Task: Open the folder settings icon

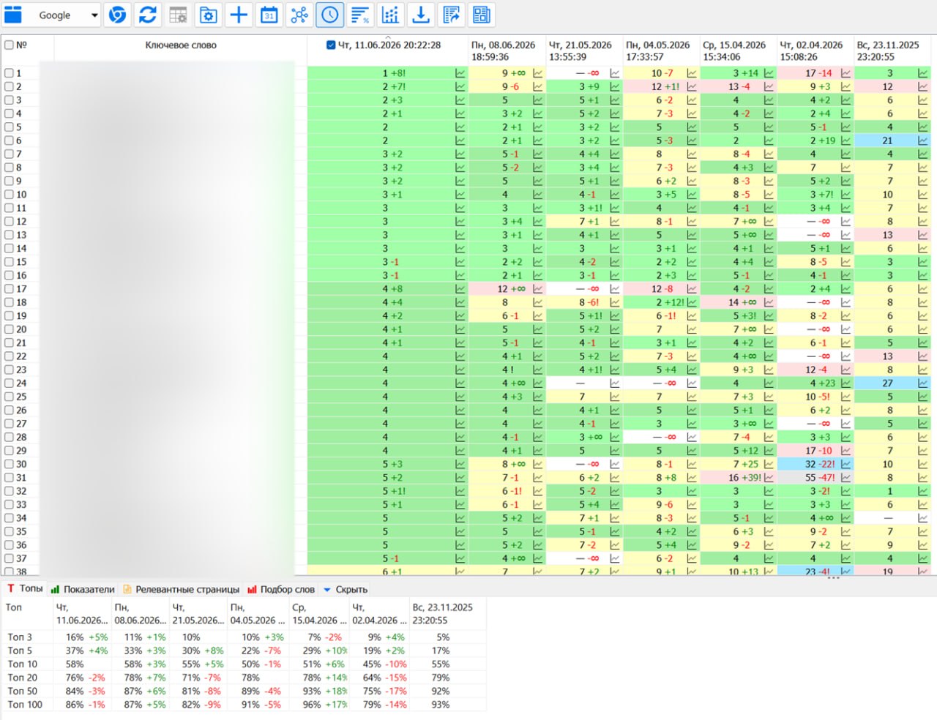Action: (209, 15)
